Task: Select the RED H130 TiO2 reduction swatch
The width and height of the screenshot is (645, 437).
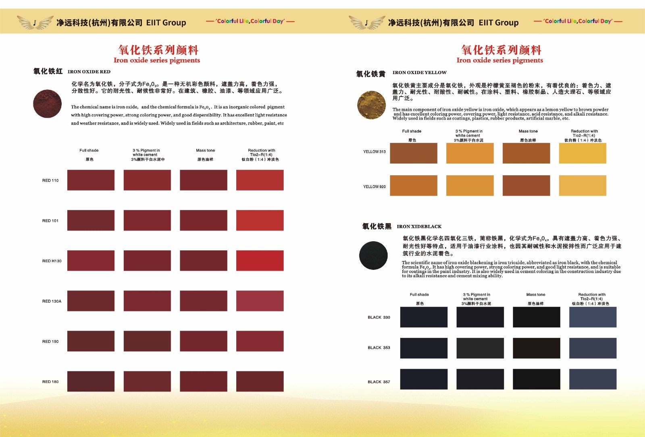Action: coord(260,261)
